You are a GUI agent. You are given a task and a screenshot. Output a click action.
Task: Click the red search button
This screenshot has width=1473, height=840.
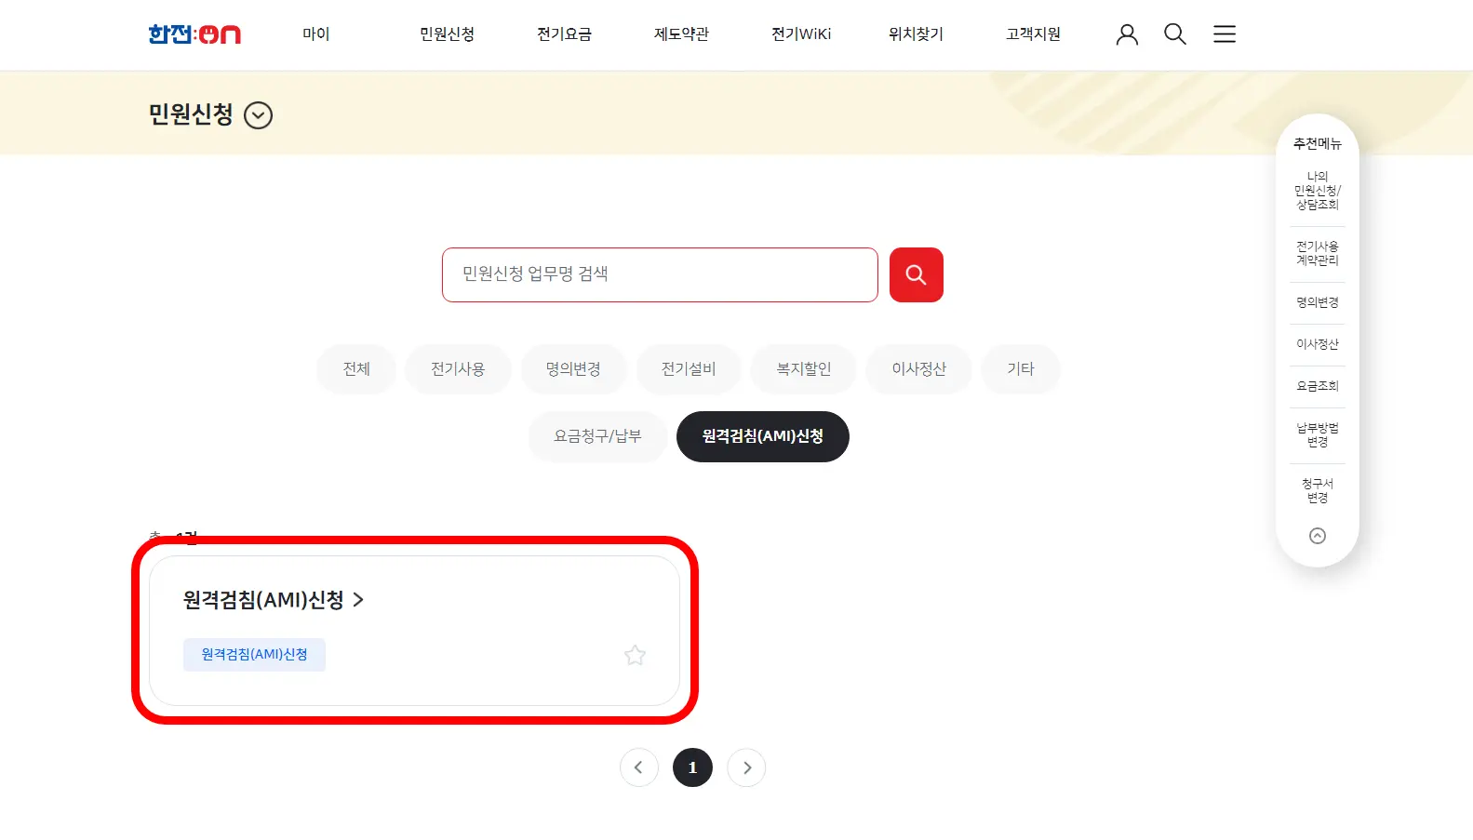click(x=917, y=274)
